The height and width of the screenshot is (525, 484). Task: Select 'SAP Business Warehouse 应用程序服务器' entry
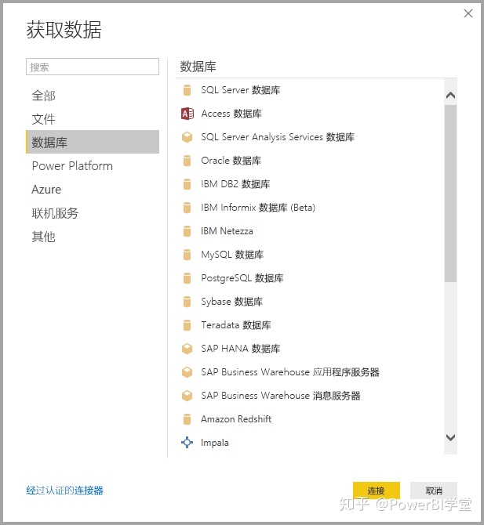(x=310, y=372)
